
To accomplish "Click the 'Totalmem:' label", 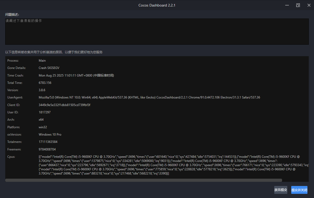I will point(14,142).
